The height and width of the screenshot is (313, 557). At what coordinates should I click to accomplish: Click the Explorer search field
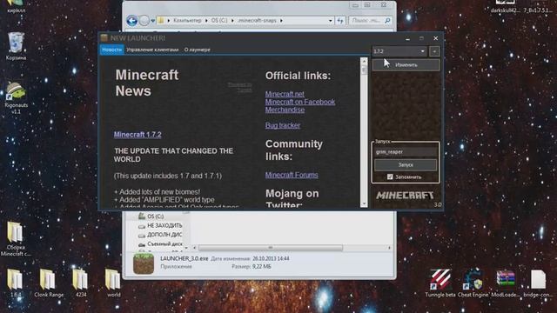[366, 21]
